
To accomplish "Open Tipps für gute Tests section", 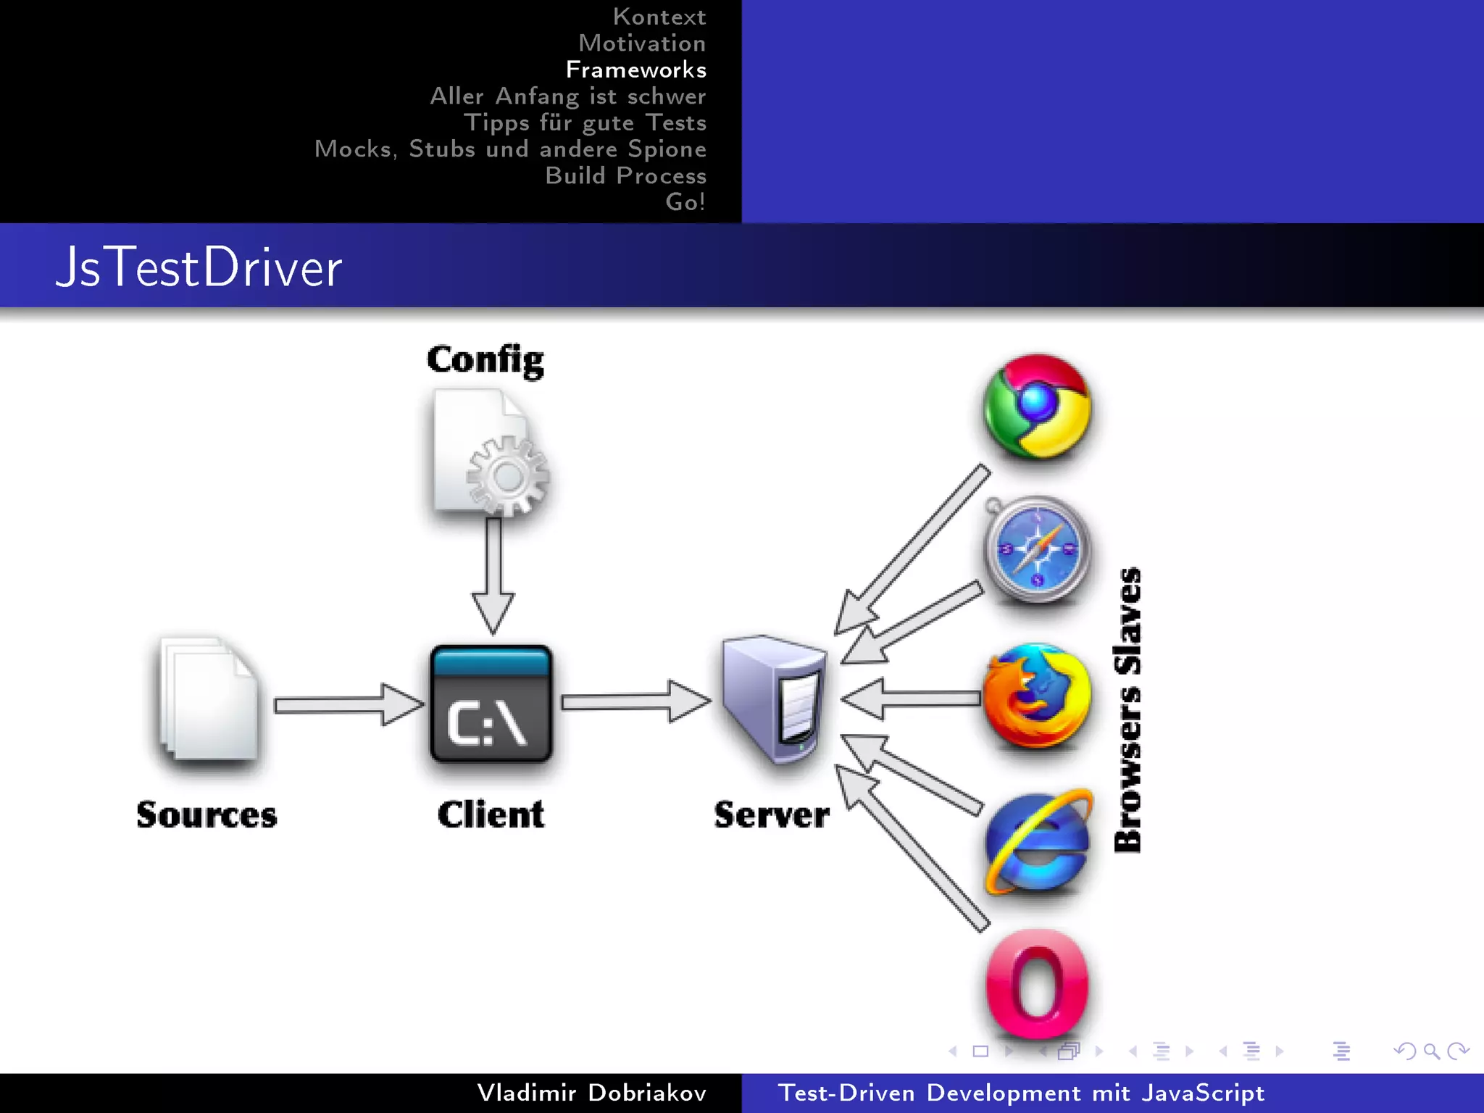I will [585, 122].
